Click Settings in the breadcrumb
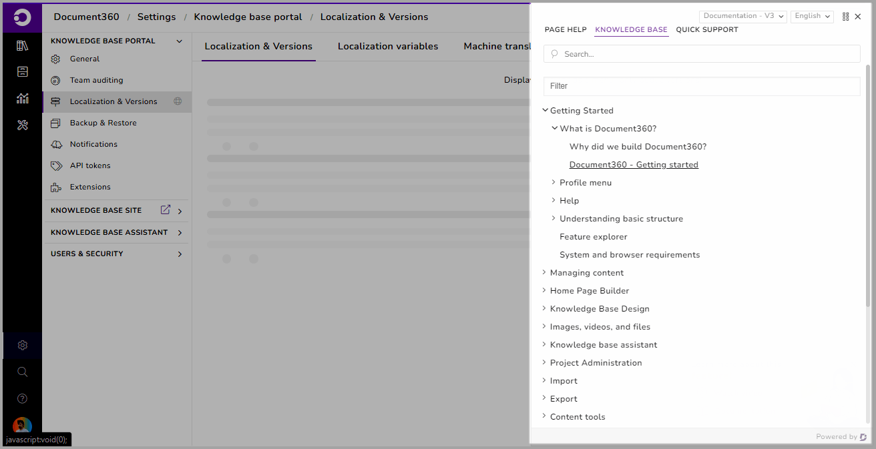The height and width of the screenshot is (449, 876). 156,17
